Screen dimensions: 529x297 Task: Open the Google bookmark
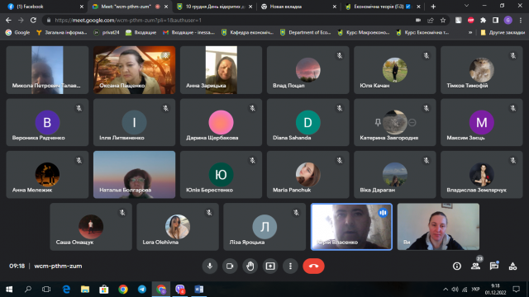click(x=18, y=32)
